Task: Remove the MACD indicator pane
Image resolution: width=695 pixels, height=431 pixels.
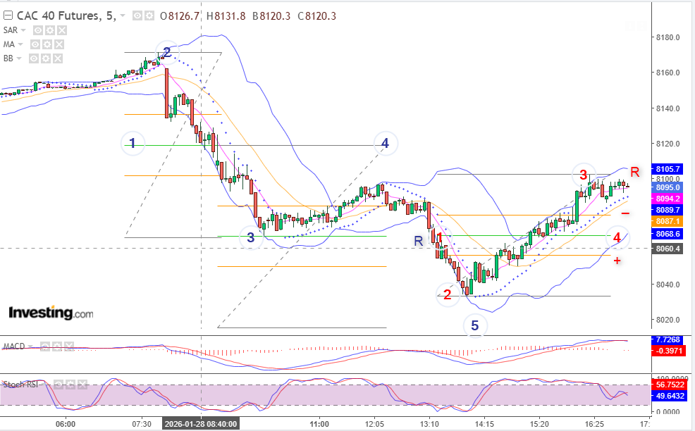Action: coord(69,346)
